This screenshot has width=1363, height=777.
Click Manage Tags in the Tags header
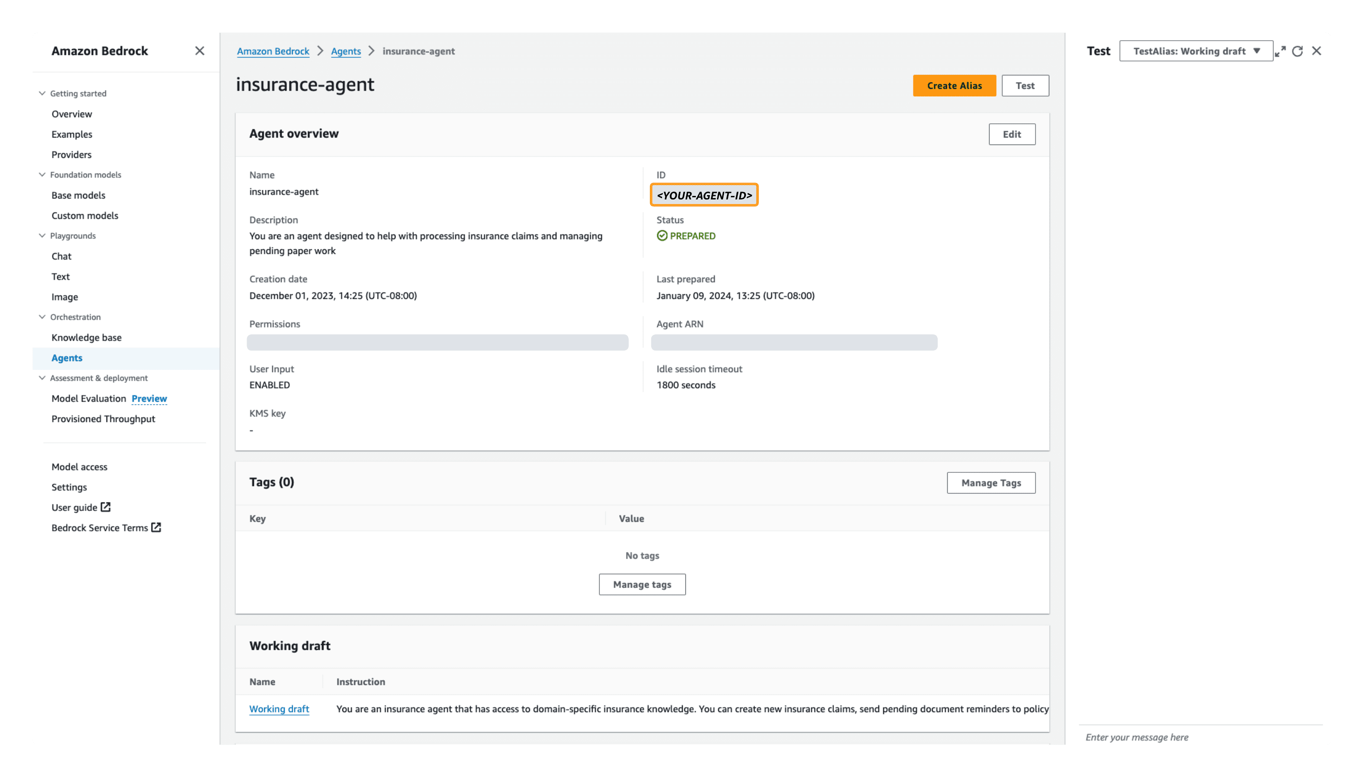pos(990,482)
